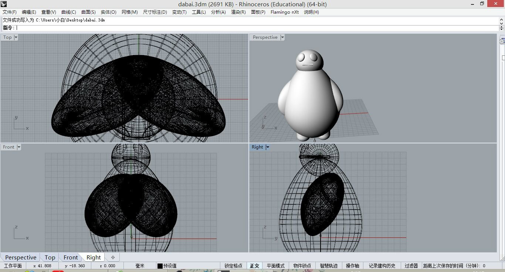The image size is (505, 272).
Task: Switch to the Front viewport tab
Action: coord(71,258)
